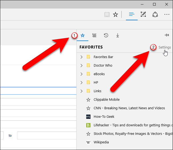Open the Make a Web Note tool
The height and width of the screenshot is (150, 173).
click(143, 15)
